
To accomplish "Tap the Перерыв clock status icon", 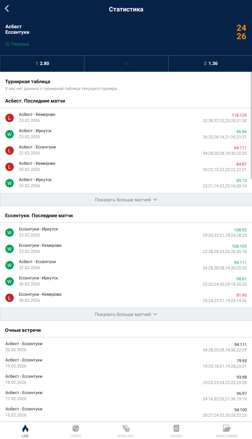I will point(7,44).
